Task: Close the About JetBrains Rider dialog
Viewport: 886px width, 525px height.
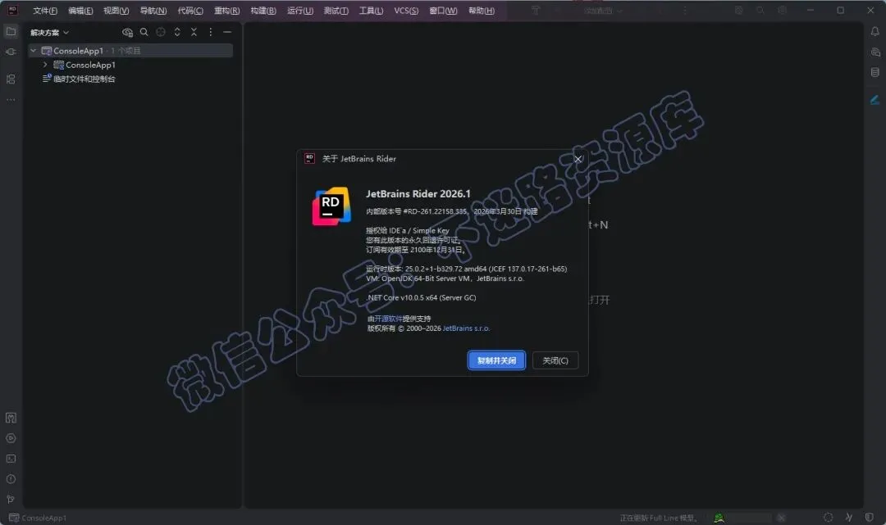Action: (578, 159)
